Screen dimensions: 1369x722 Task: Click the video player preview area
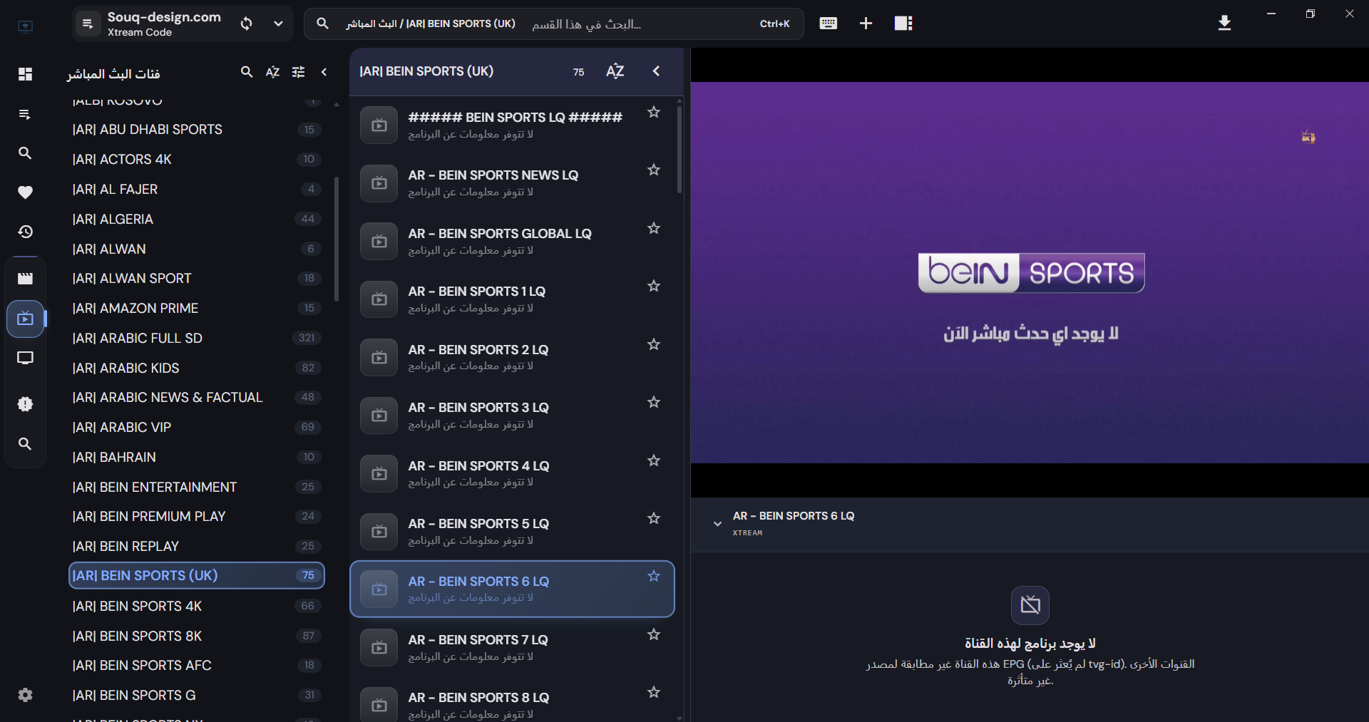[1030, 272]
